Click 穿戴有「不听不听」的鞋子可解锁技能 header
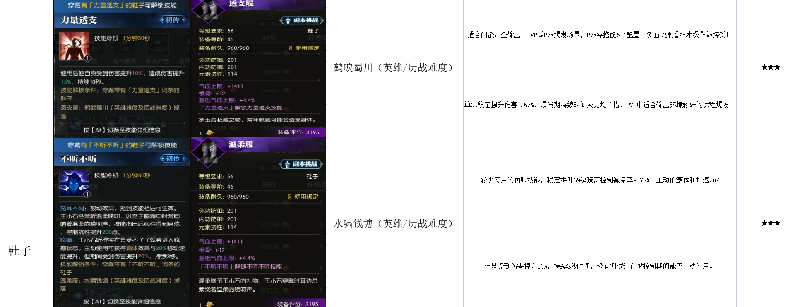Screen dimensions: 786x307 coord(122,145)
